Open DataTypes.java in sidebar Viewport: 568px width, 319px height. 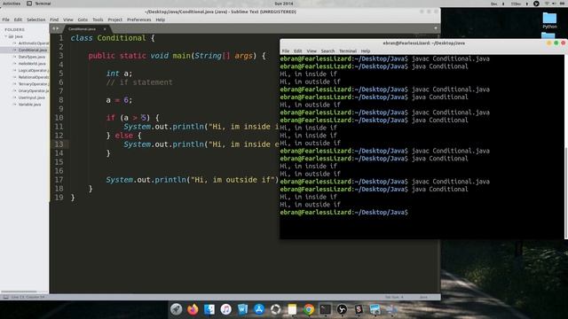point(32,57)
